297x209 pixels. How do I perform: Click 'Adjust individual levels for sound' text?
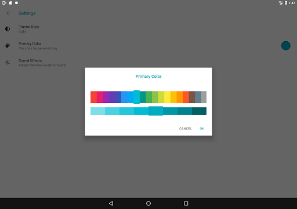pyautogui.click(x=42, y=65)
